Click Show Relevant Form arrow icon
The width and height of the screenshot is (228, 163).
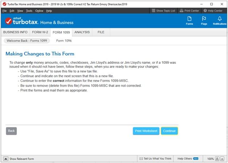(x=6, y=159)
